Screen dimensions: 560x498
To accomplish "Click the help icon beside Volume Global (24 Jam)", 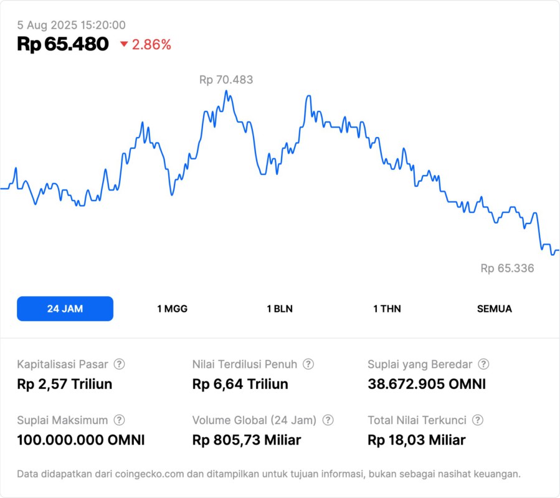I will coord(328,420).
